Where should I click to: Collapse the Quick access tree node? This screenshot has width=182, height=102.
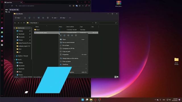[x=15, y=28]
